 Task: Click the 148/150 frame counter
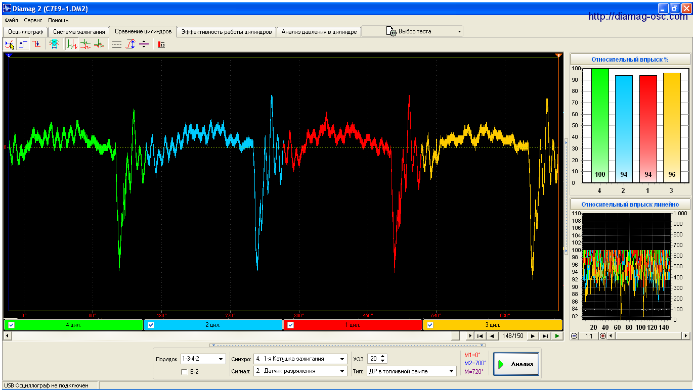512,336
